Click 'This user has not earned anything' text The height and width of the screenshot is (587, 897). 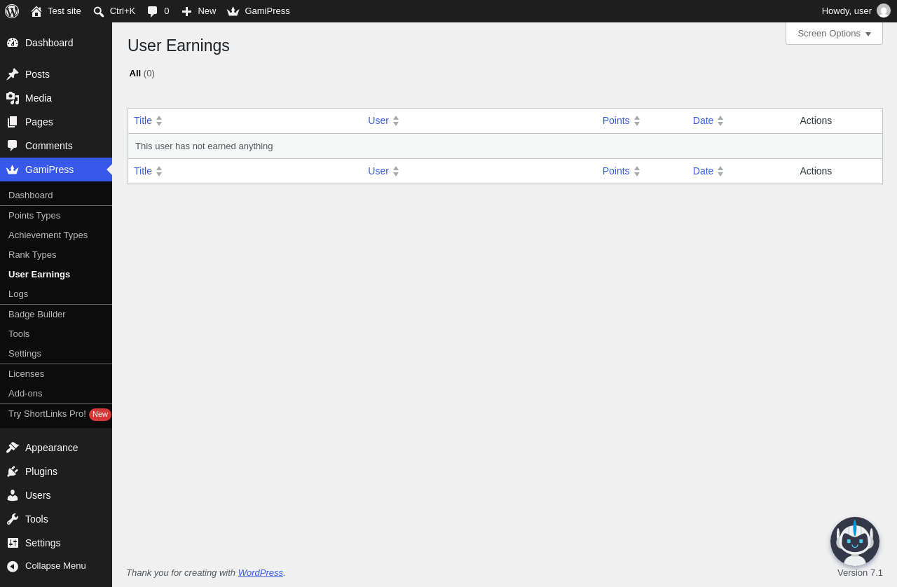coord(204,146)
